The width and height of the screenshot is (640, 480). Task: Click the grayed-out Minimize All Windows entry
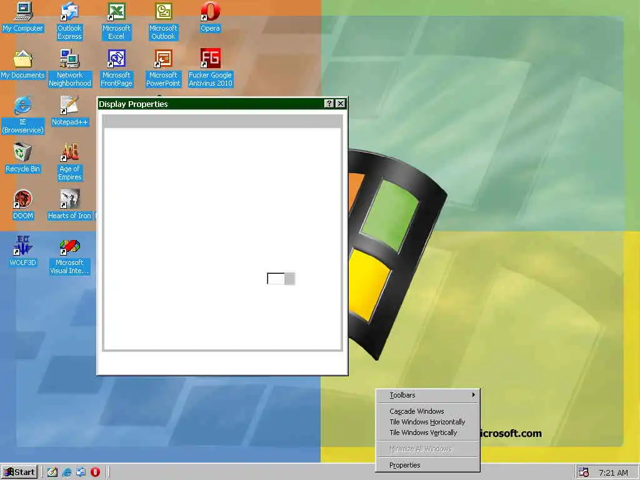pos(427,449)
